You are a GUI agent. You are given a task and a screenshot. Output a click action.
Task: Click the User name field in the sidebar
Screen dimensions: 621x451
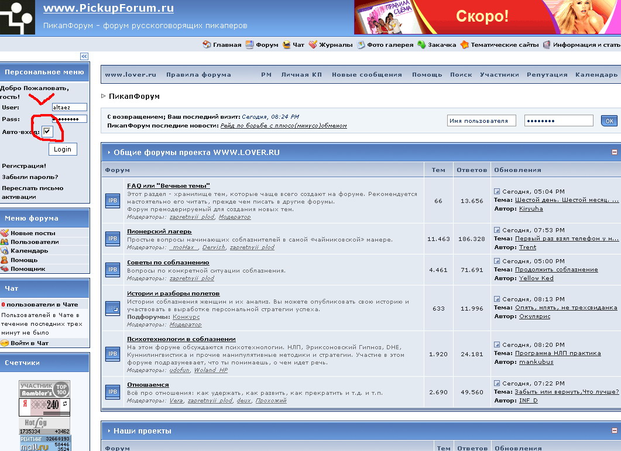tap(69, 107)
